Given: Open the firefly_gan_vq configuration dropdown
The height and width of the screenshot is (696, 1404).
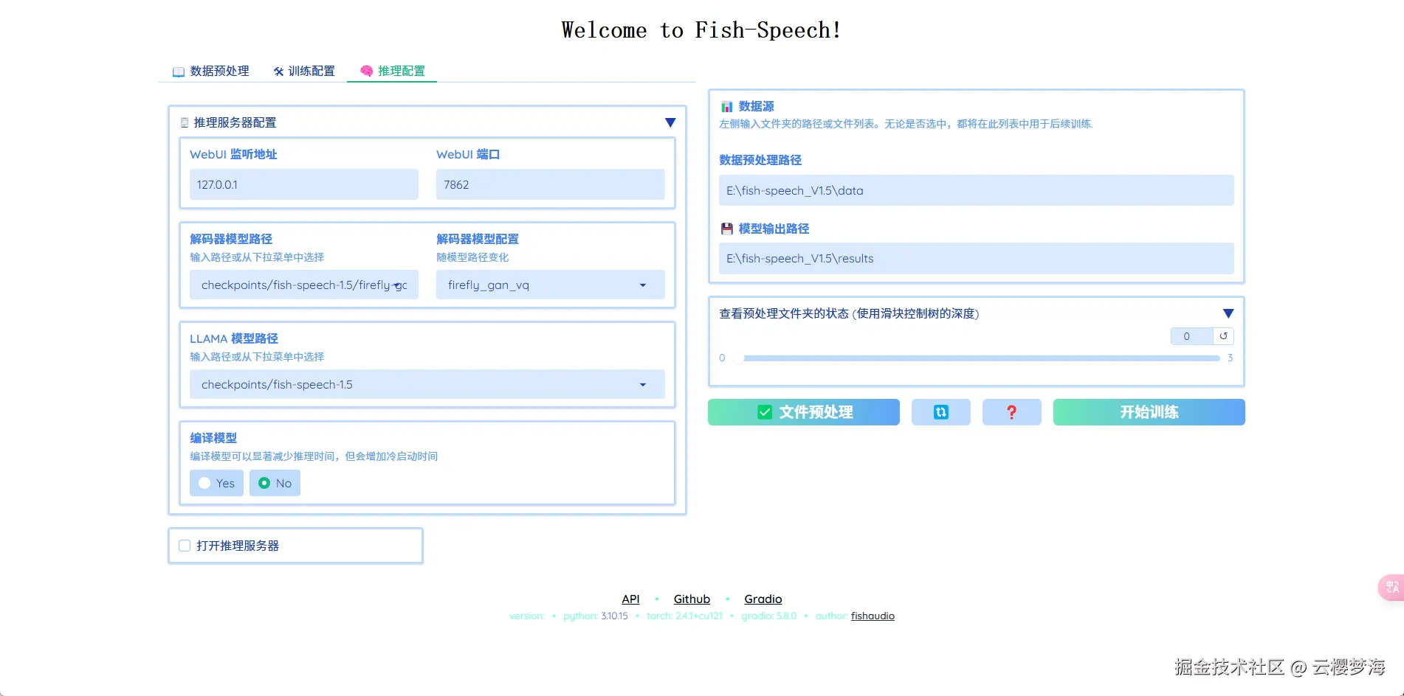Looking at the screenshot, I should [x=641, y=285].
